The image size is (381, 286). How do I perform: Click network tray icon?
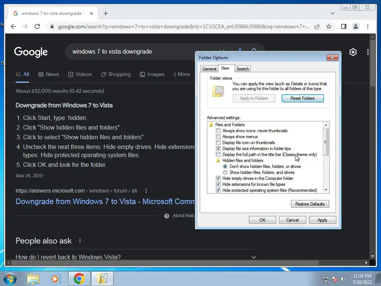pos(325,279)
